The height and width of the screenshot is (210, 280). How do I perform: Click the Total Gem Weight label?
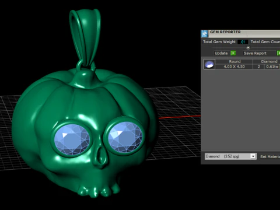point(219,42)
